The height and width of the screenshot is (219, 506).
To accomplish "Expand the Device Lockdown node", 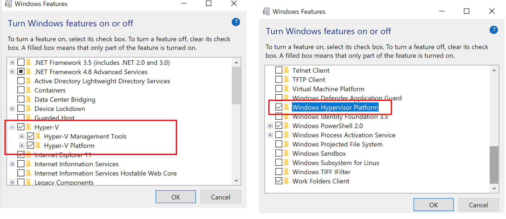I will pyautogui.click(x=12, y=109).
